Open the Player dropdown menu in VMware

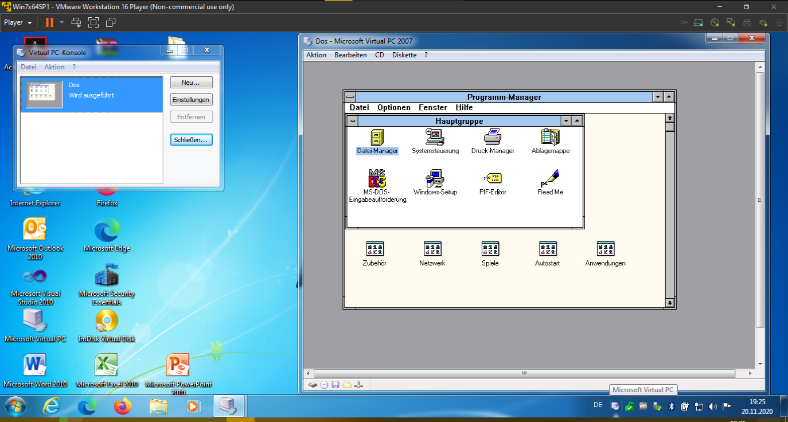point(18,22)
